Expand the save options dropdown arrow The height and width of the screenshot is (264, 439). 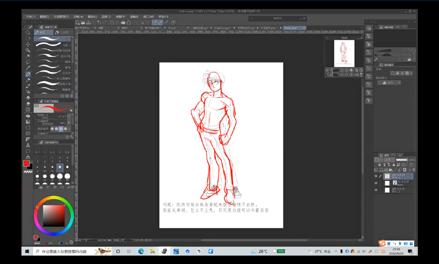pyautogui.click(x=93, y=22)
